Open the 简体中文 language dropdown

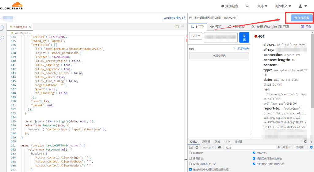[283, 6]
